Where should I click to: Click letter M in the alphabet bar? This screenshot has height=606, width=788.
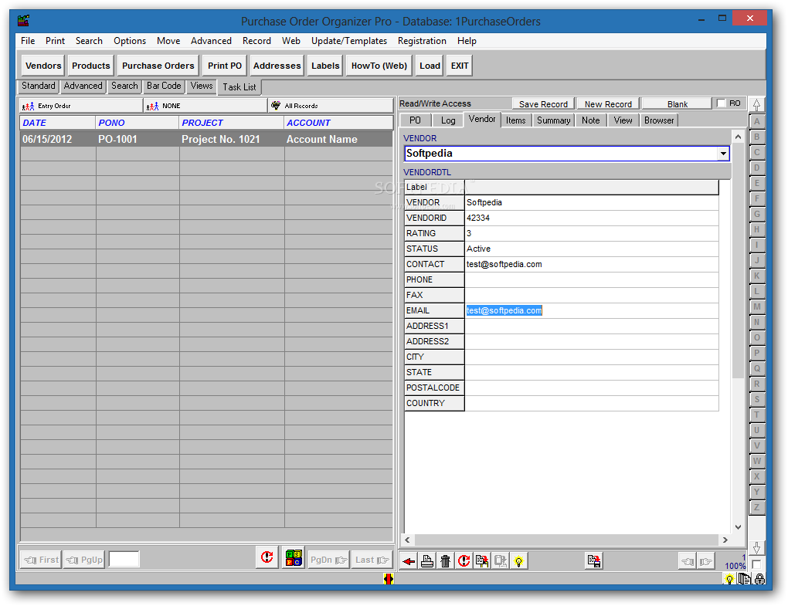tap(756, 306)
